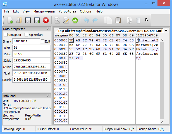Click the down arrow Insert icon in toolbar
Image resolution: width=172 pixels, height=134 pixels.
click(x=146, y=20)
